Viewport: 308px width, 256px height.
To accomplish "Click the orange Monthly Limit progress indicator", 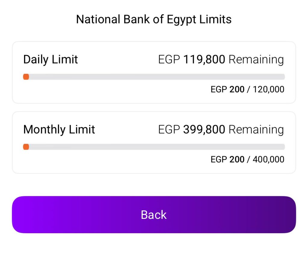I will tap(26, 147).
